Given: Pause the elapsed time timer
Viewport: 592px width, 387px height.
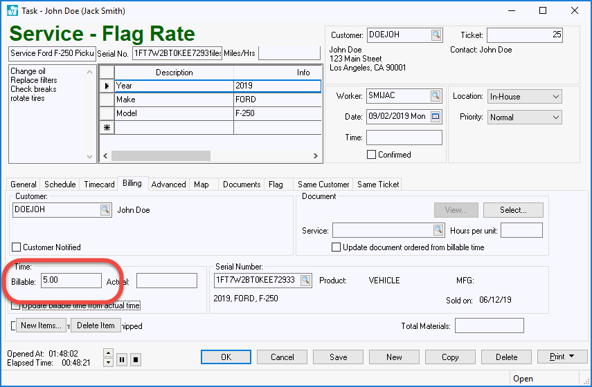Looking at the screenshot, I should pos(122,359).
